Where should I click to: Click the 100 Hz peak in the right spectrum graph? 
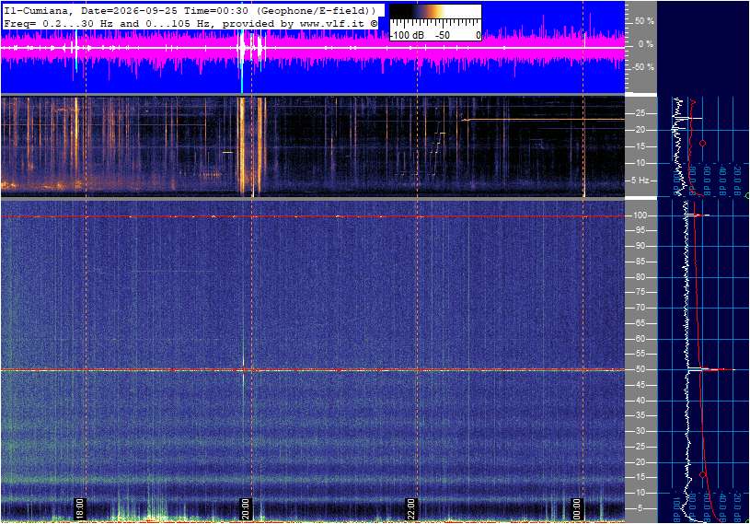coord(699,215)
